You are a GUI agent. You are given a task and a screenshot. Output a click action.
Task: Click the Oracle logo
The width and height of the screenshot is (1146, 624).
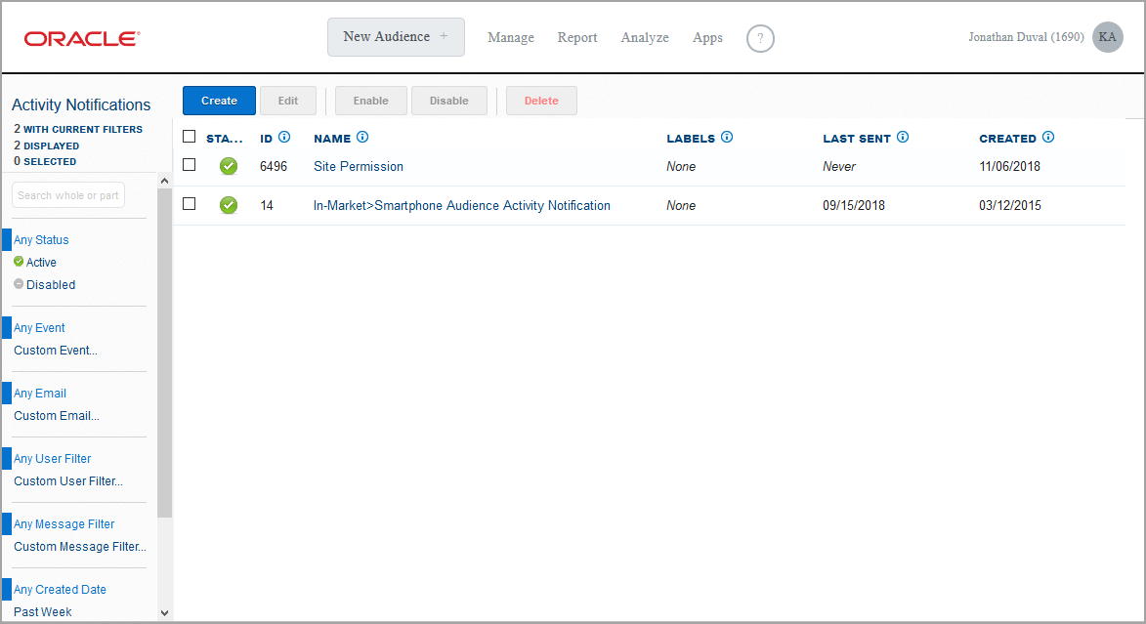point(82,39)
